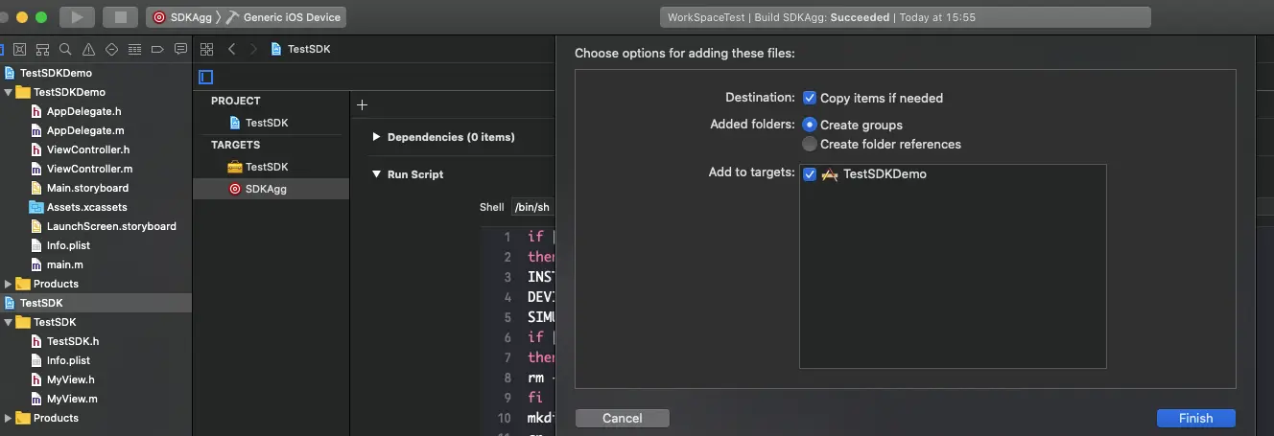Click the build status activity bar

906,17
